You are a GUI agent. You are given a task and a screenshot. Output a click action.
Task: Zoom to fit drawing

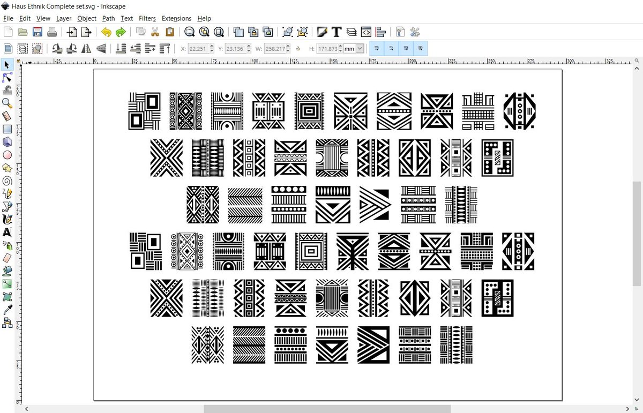pyautogui.click(x=204, y=32)
